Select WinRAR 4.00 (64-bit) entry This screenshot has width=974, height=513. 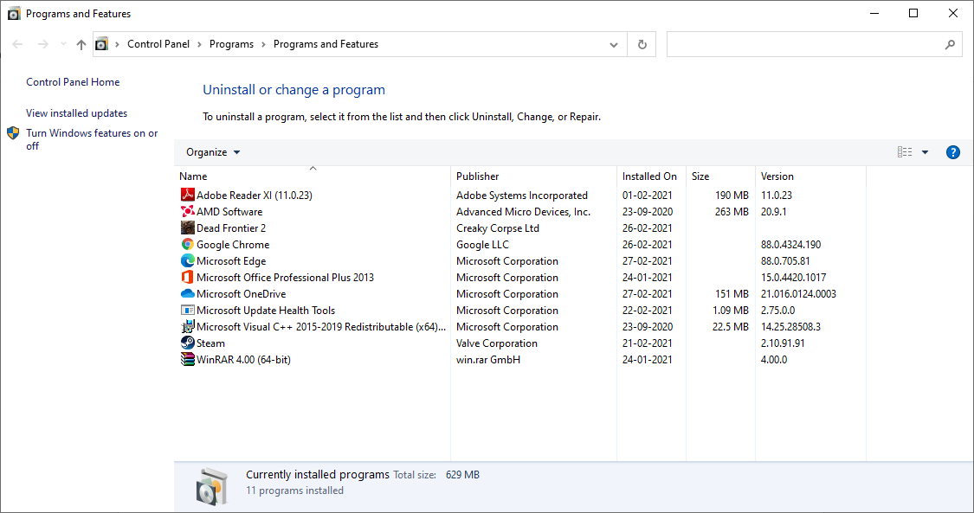(x=243, y=359)
